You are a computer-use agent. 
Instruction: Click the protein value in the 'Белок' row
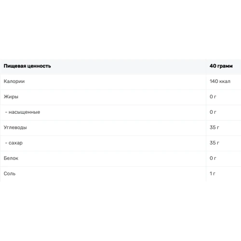213,158
